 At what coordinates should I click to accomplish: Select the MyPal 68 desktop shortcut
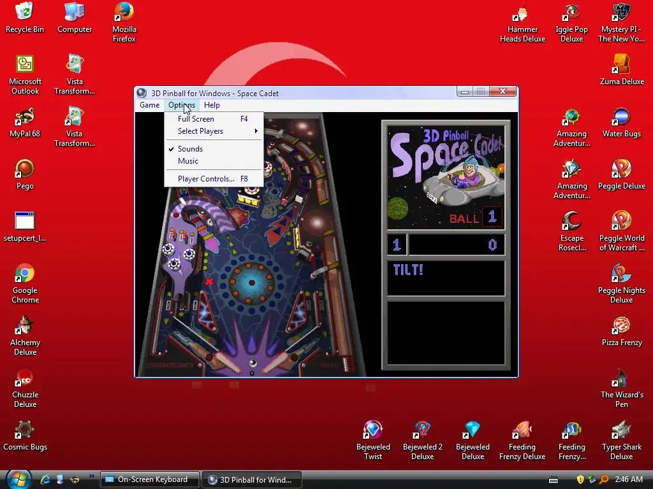(25, 123)
